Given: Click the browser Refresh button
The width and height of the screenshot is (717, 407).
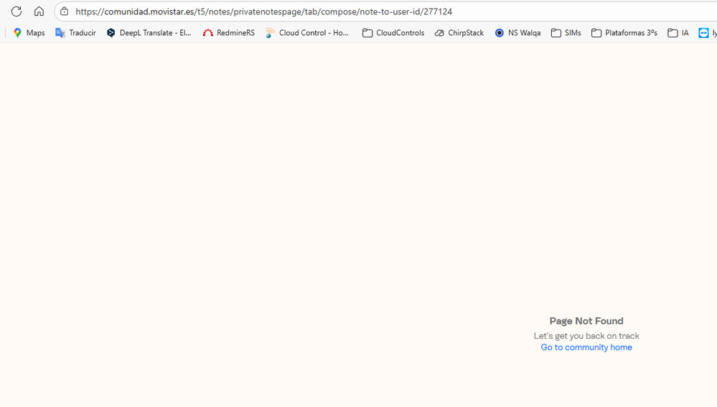Looking at the screenshot, I should tap(16, 11).
